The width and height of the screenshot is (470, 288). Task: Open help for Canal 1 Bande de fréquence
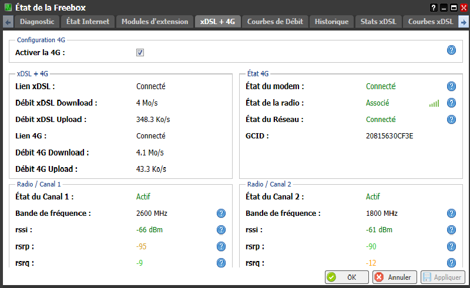[x=221, y=213]
